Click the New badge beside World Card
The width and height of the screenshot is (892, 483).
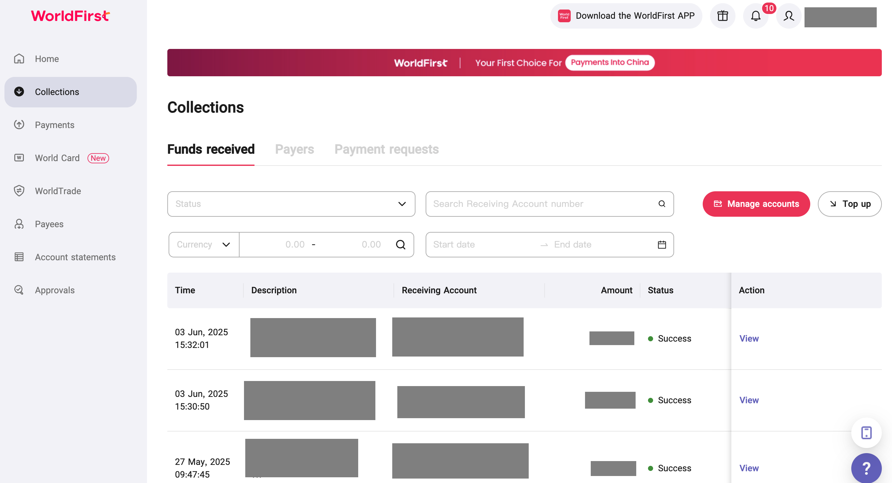(x=98, y=158)
